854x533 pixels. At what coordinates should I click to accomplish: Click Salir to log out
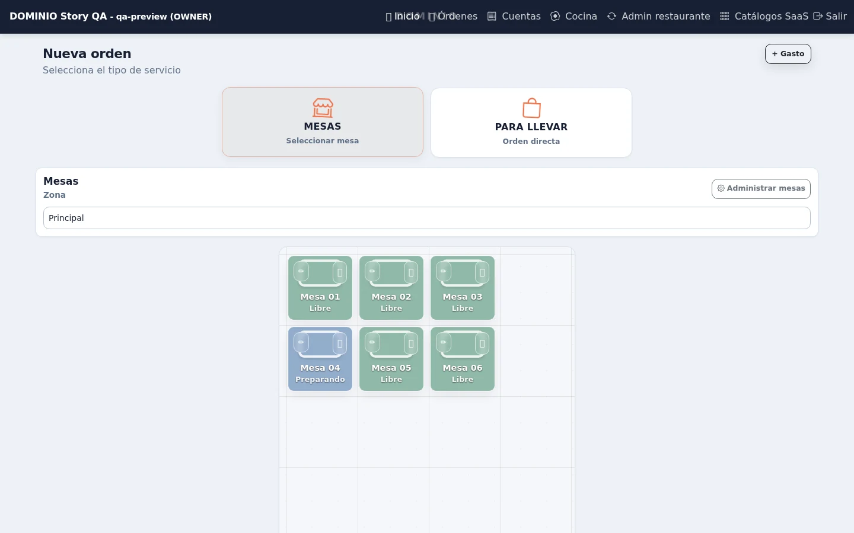(830, 17)
